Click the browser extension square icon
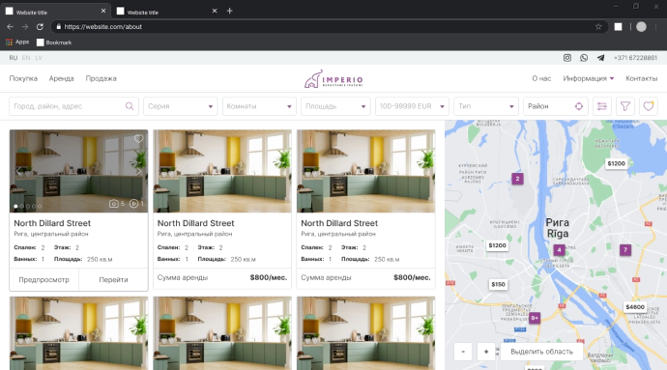 (x=618, y=27)
